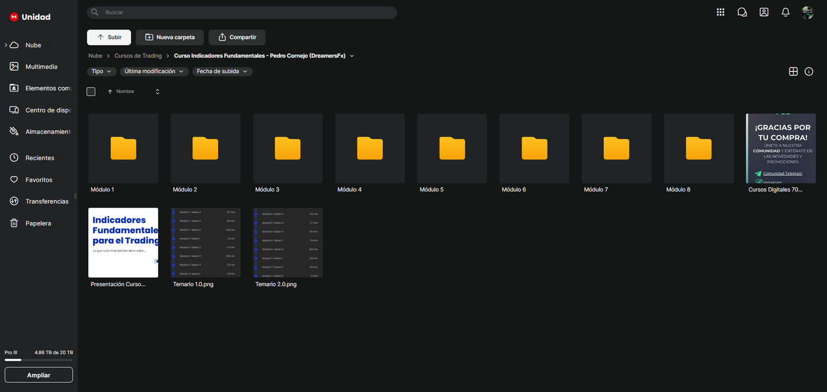Click the Nueva carpeta button

[170, 37]
